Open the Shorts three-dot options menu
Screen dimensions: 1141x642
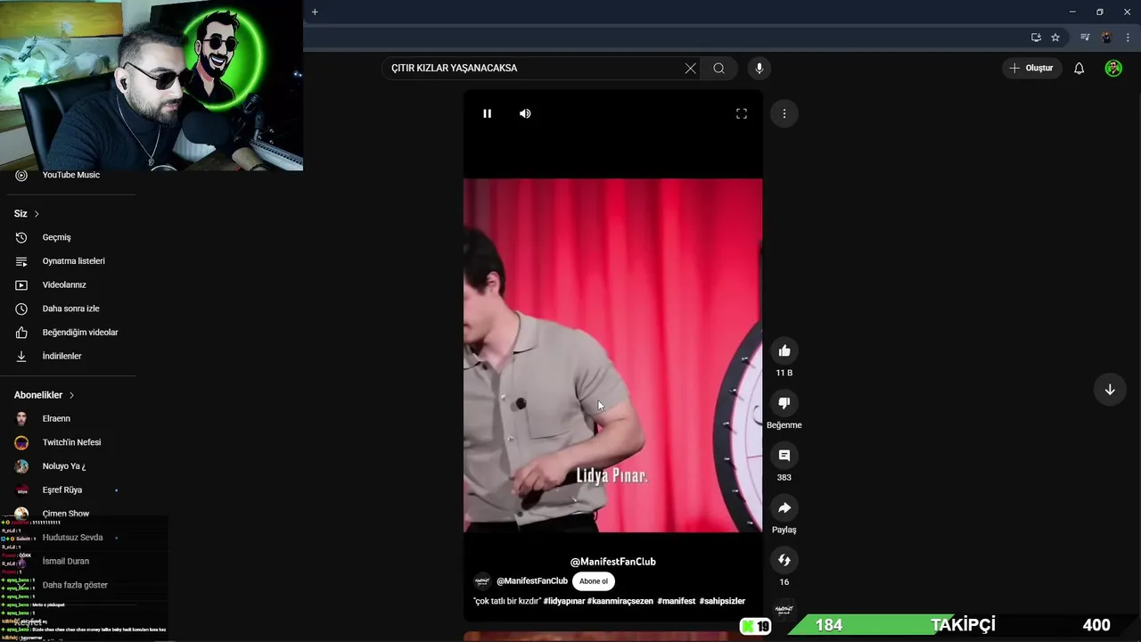pos(784,113)
